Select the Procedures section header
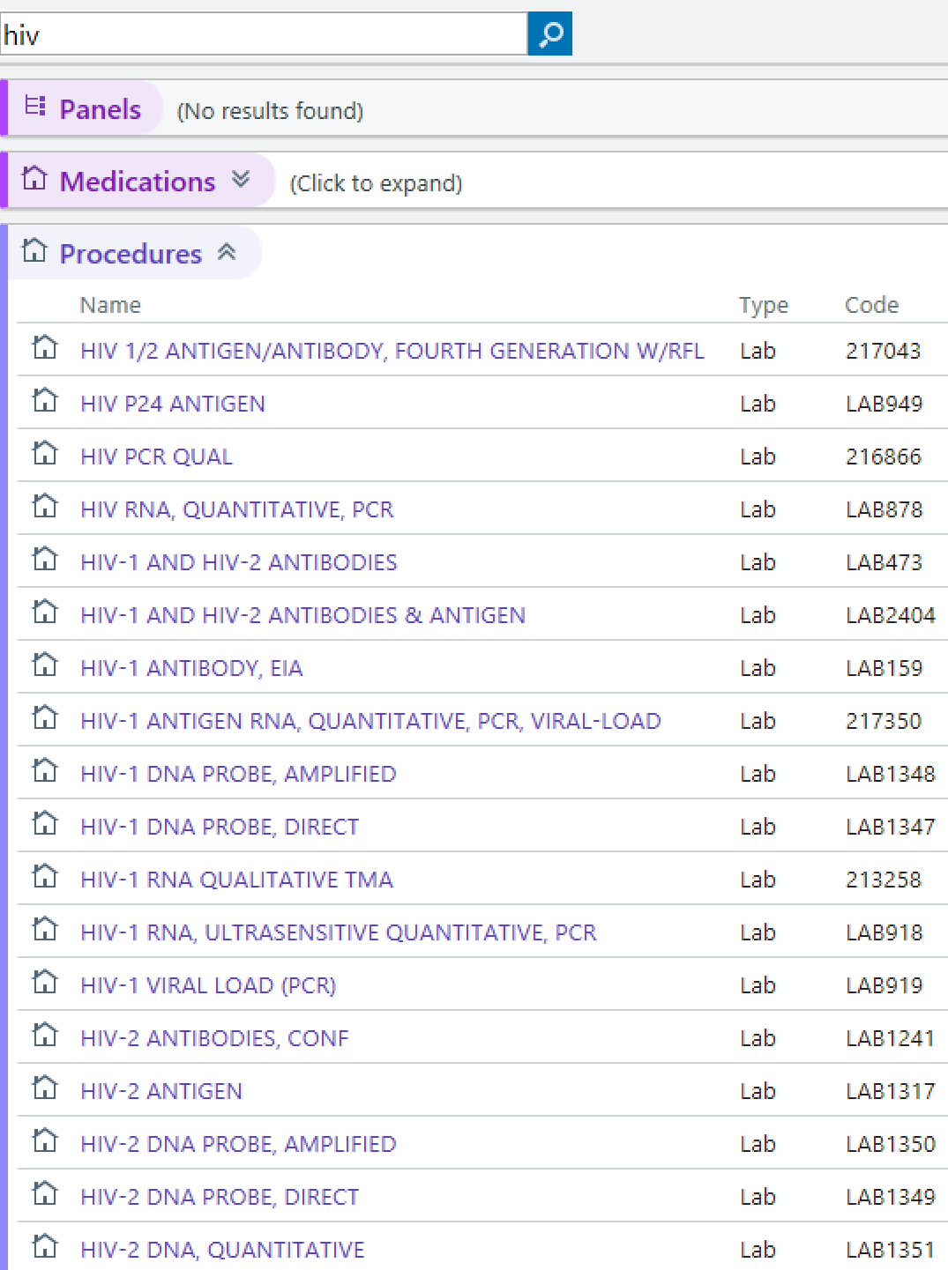The width and height of the screenshot is (948, 1270). pos(131,254)
